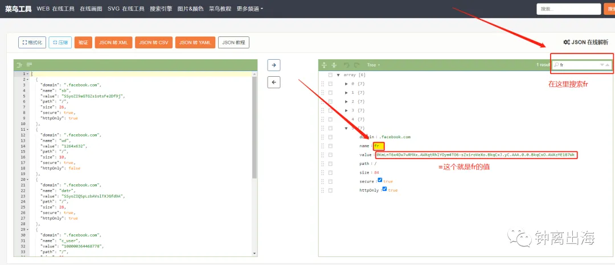Screen dimensions: 615x265
Task: Click the drag handle of the size row
Action: [323, 173]
